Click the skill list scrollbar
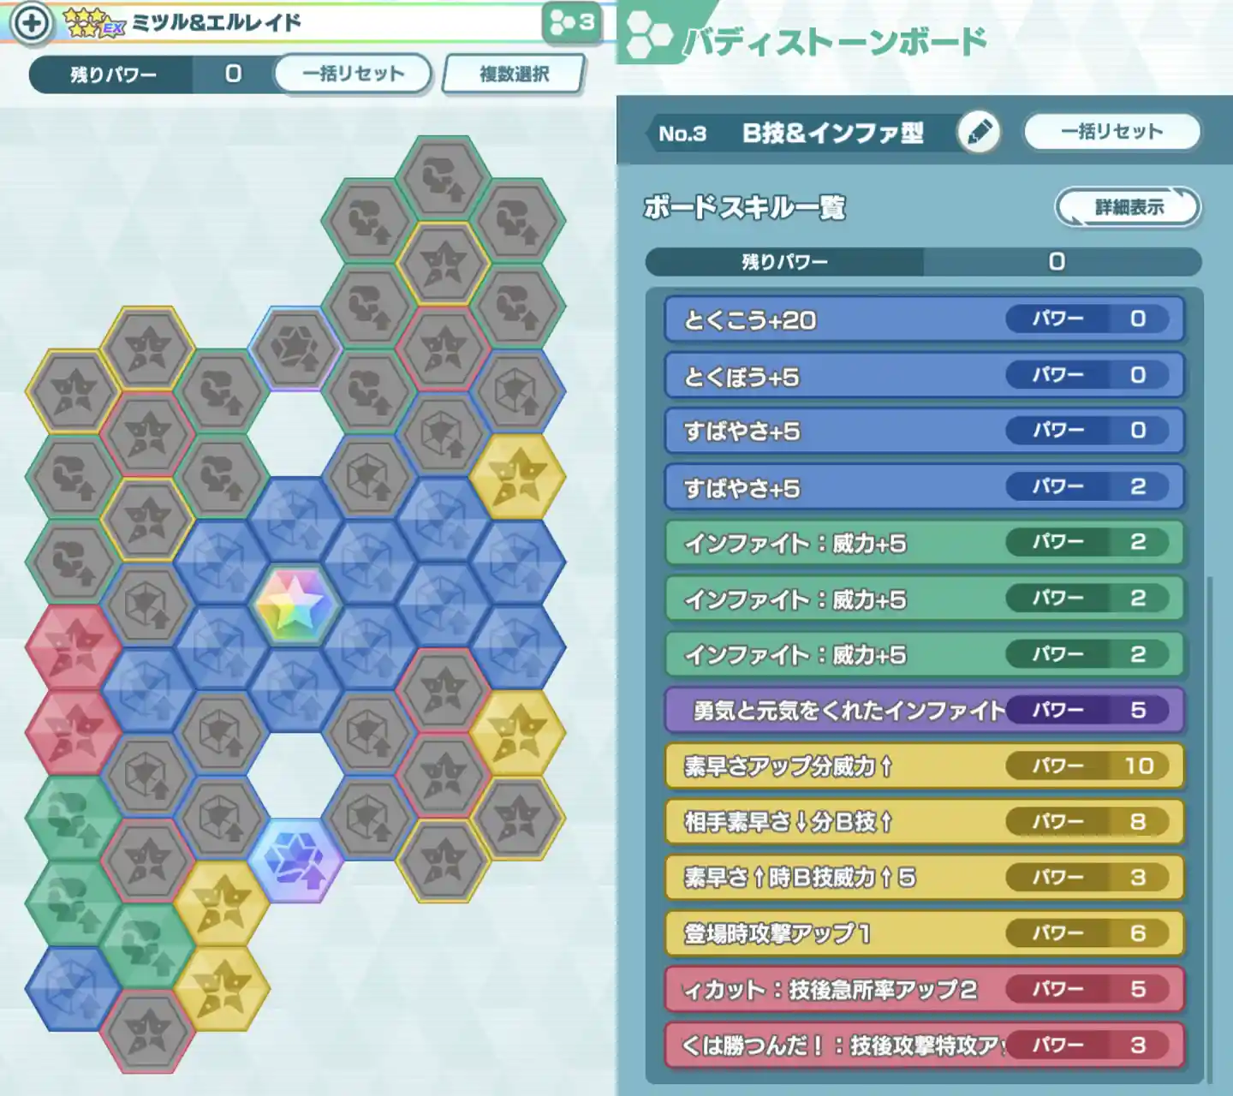1233x1096 pixels. click(1208, 829)
